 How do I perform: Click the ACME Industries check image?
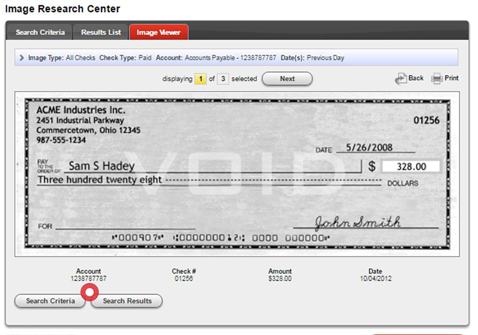click(x=237, y=174)
